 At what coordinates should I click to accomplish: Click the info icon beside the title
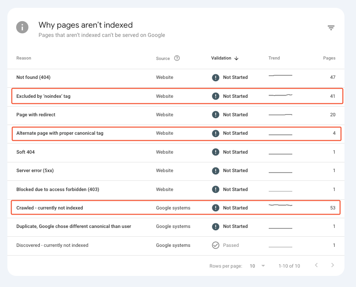(x=22, y=27)
